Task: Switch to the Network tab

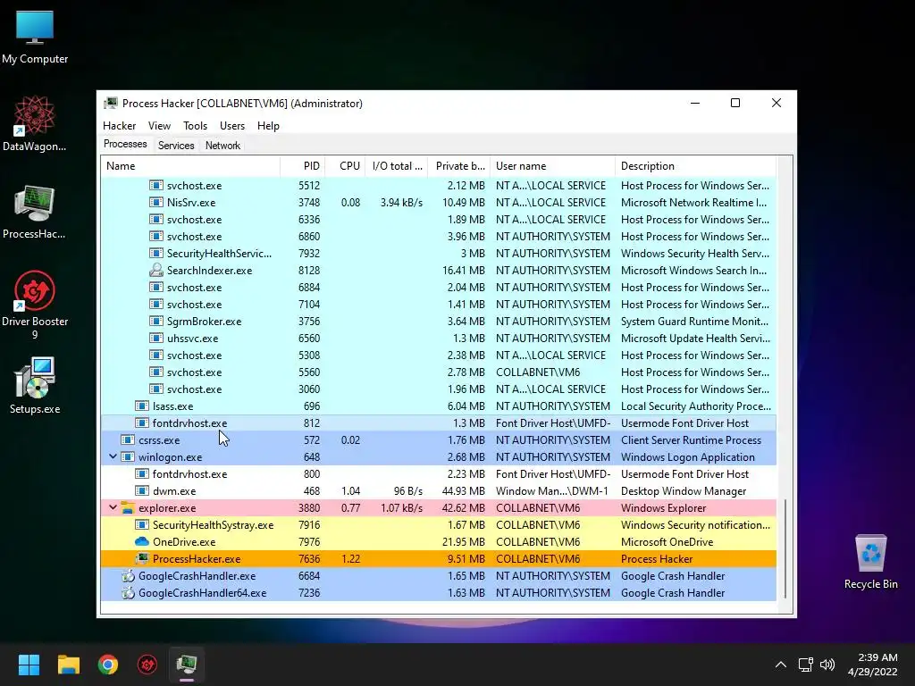Action: 222,146
